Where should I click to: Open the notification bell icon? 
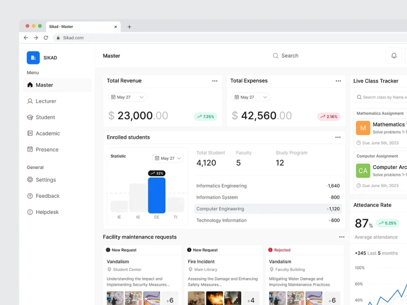point(394,56)
